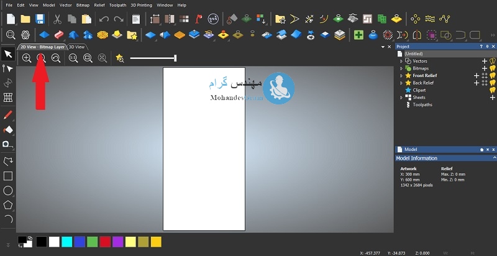The height and width of the screenshot is (256, 497).
Task: Expand the Sheets tree node
Action: (x=401, y=98)
